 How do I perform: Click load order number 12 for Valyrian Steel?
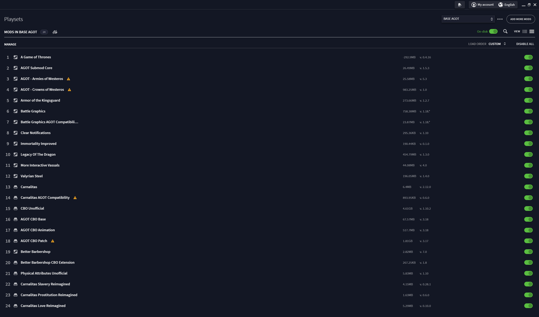tap(8, 176)
